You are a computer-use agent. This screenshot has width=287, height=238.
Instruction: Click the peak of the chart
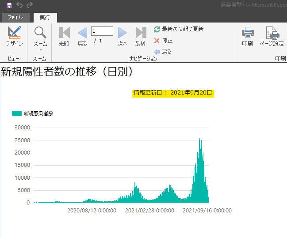tap(199, 139)
